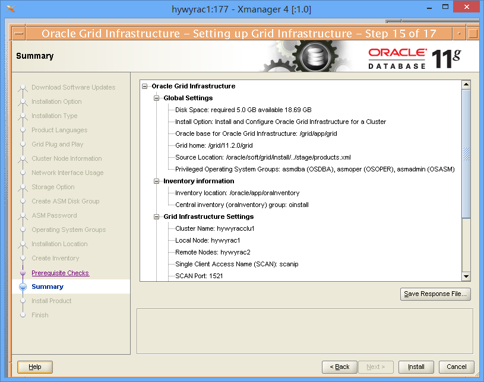484x382 pixels.
Task: Select Single Client Access Name scanip row
Action: coord(237,264)
